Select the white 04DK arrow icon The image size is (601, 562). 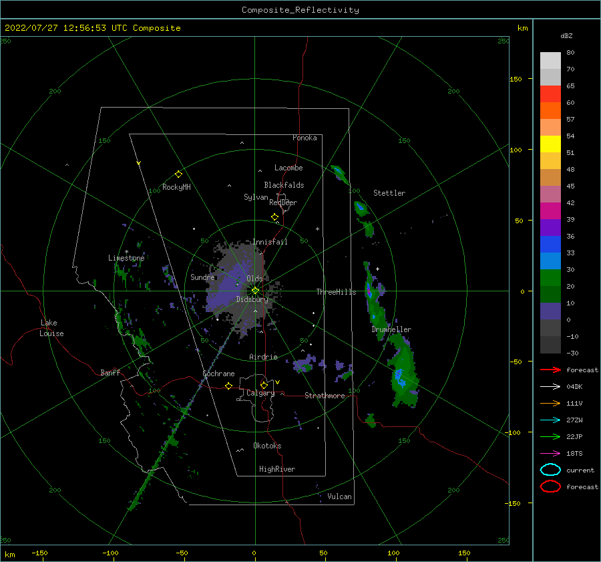pos(550,387)
